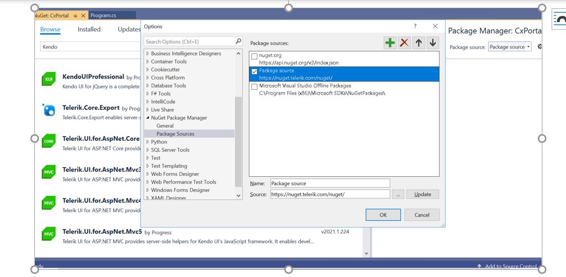Expand Container Tools node
The image size is (566, 277).
148,61
